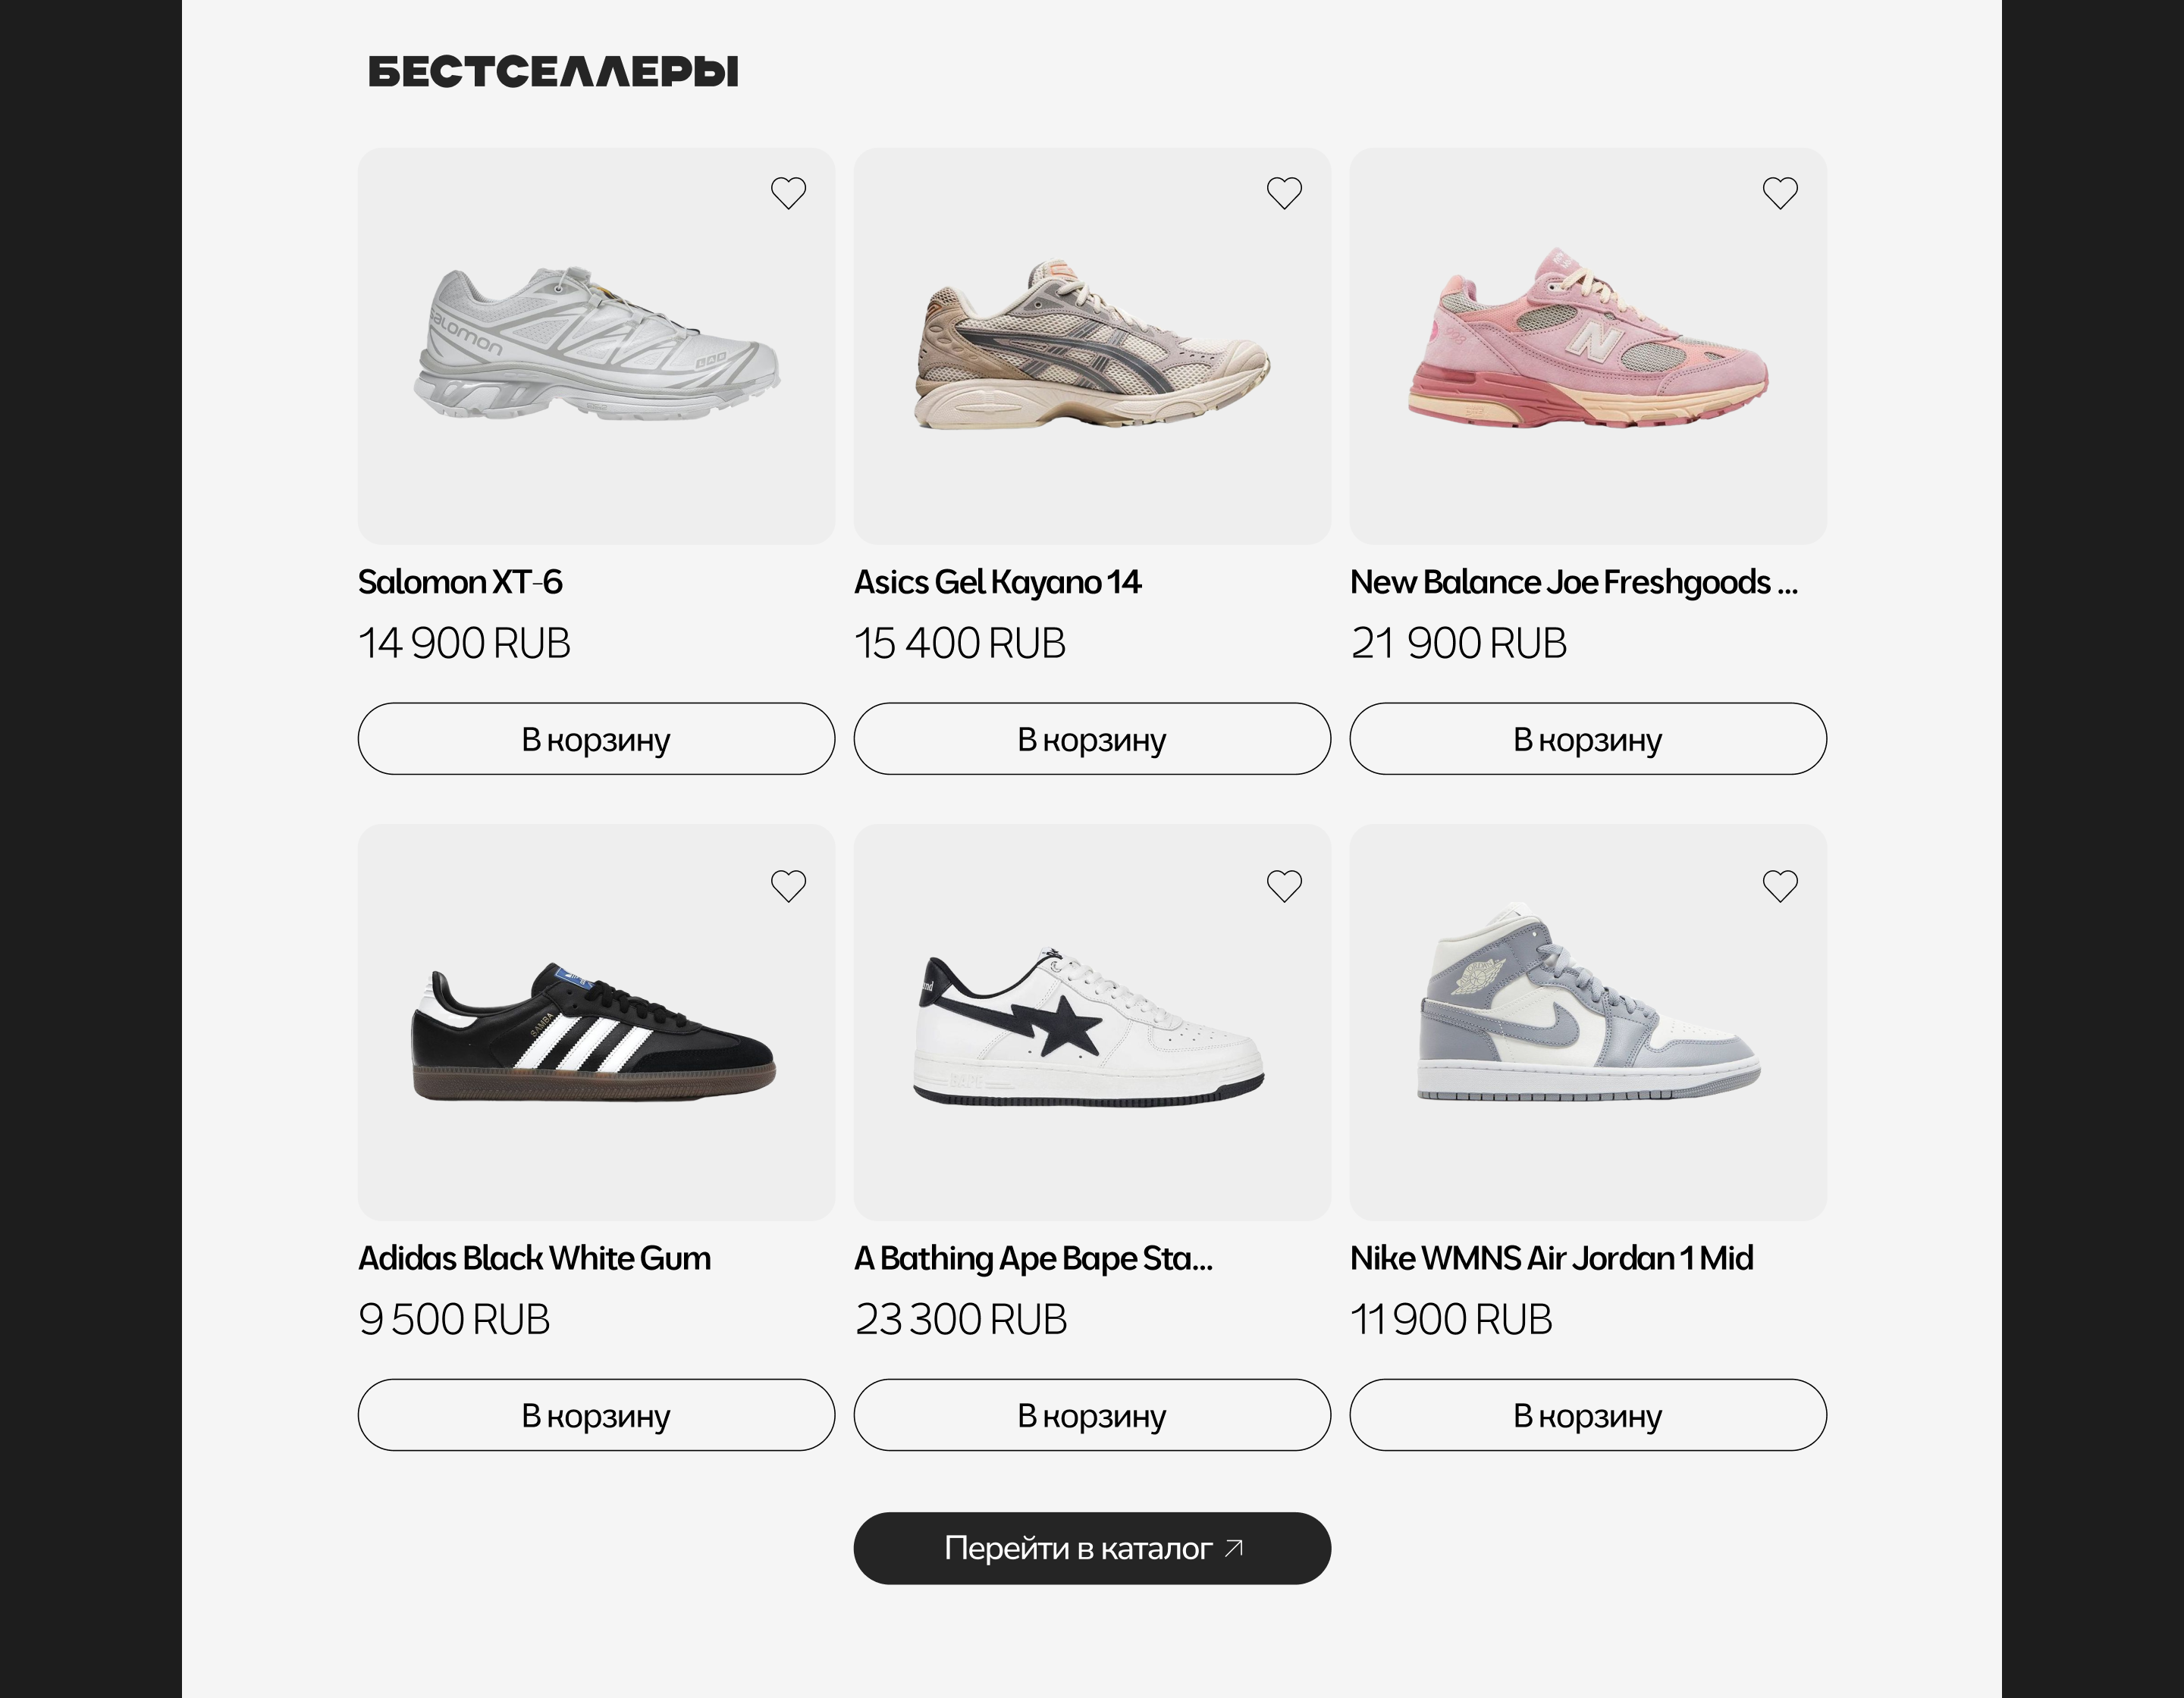Screen dimensions: 2184x1698
Task: Put Nike WMNS Air Jordan 1 Mid in cart
Action: click(1588, 1415)
